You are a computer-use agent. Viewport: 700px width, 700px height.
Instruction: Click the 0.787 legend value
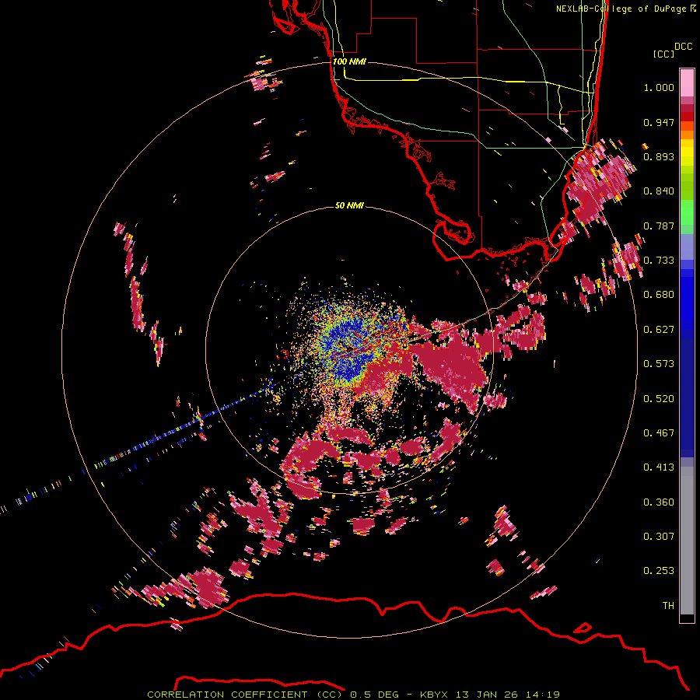click(659, 226)
